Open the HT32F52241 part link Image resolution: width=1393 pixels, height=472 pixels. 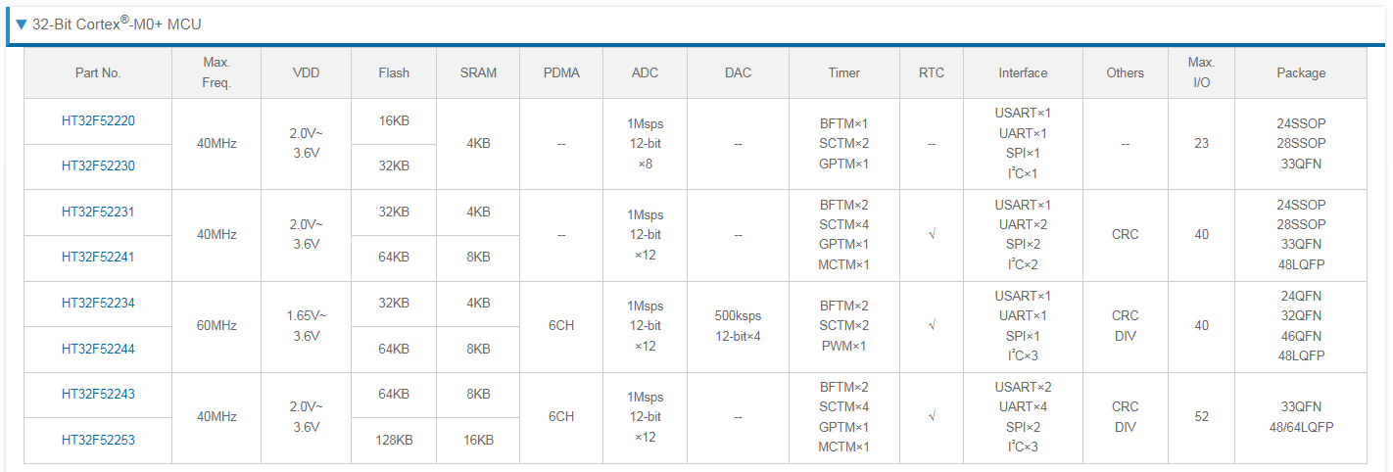tap(98, 257)
